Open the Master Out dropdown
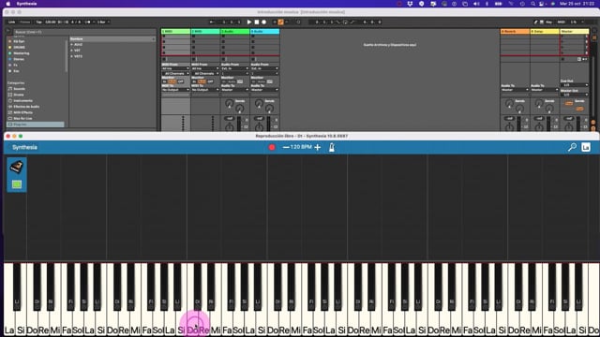 (575, 95)
